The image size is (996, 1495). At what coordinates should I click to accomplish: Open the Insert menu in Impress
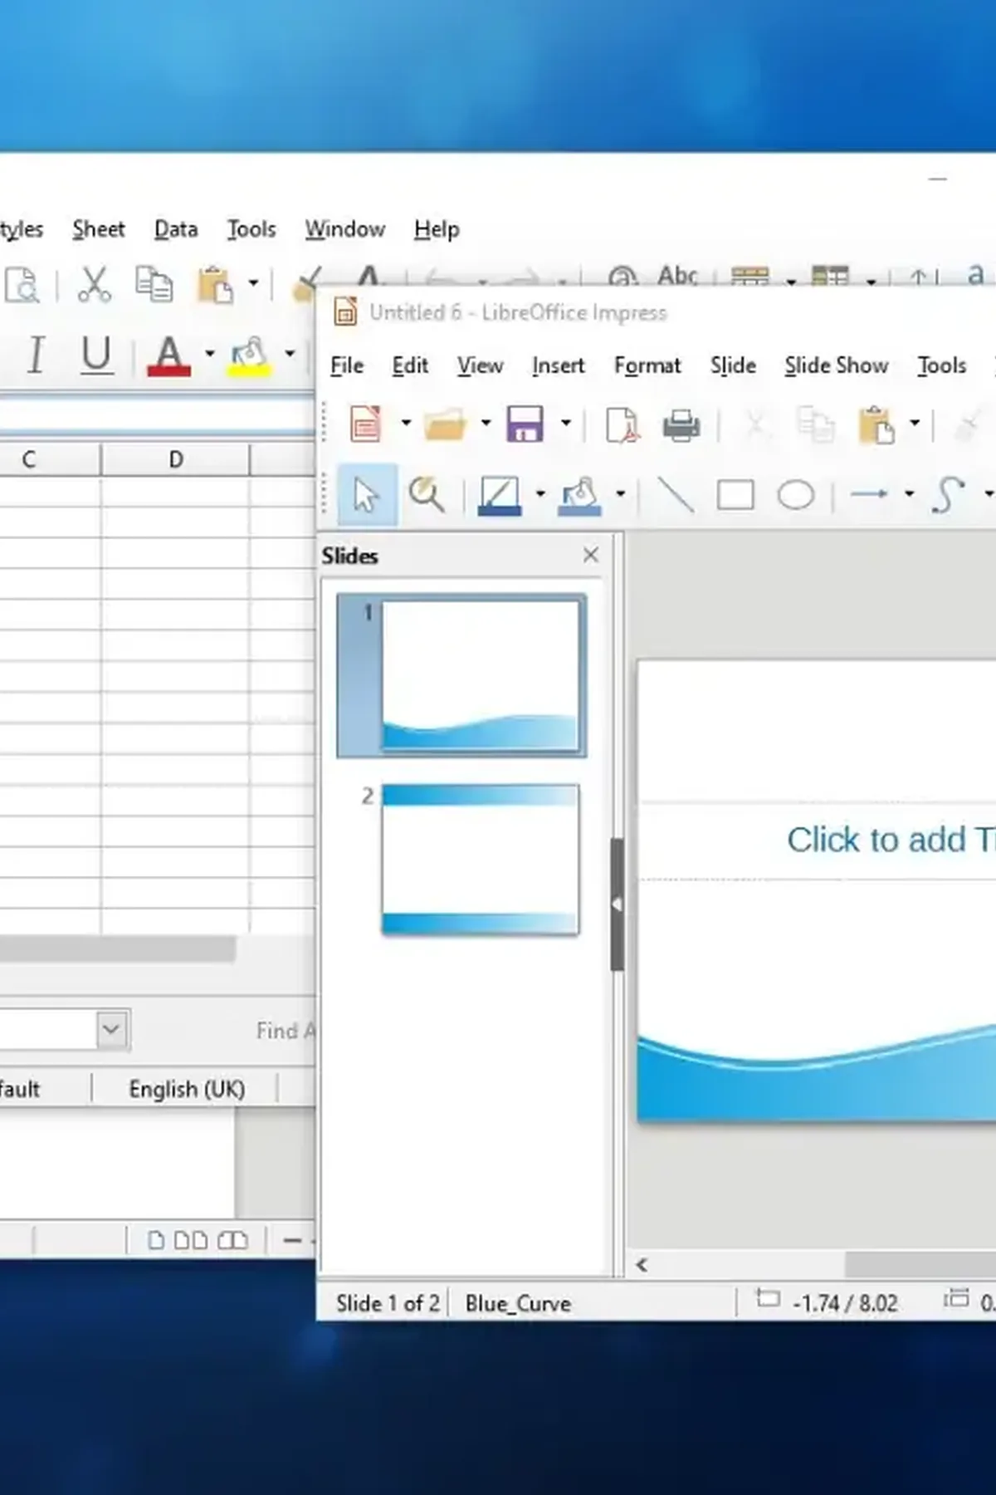558,365
